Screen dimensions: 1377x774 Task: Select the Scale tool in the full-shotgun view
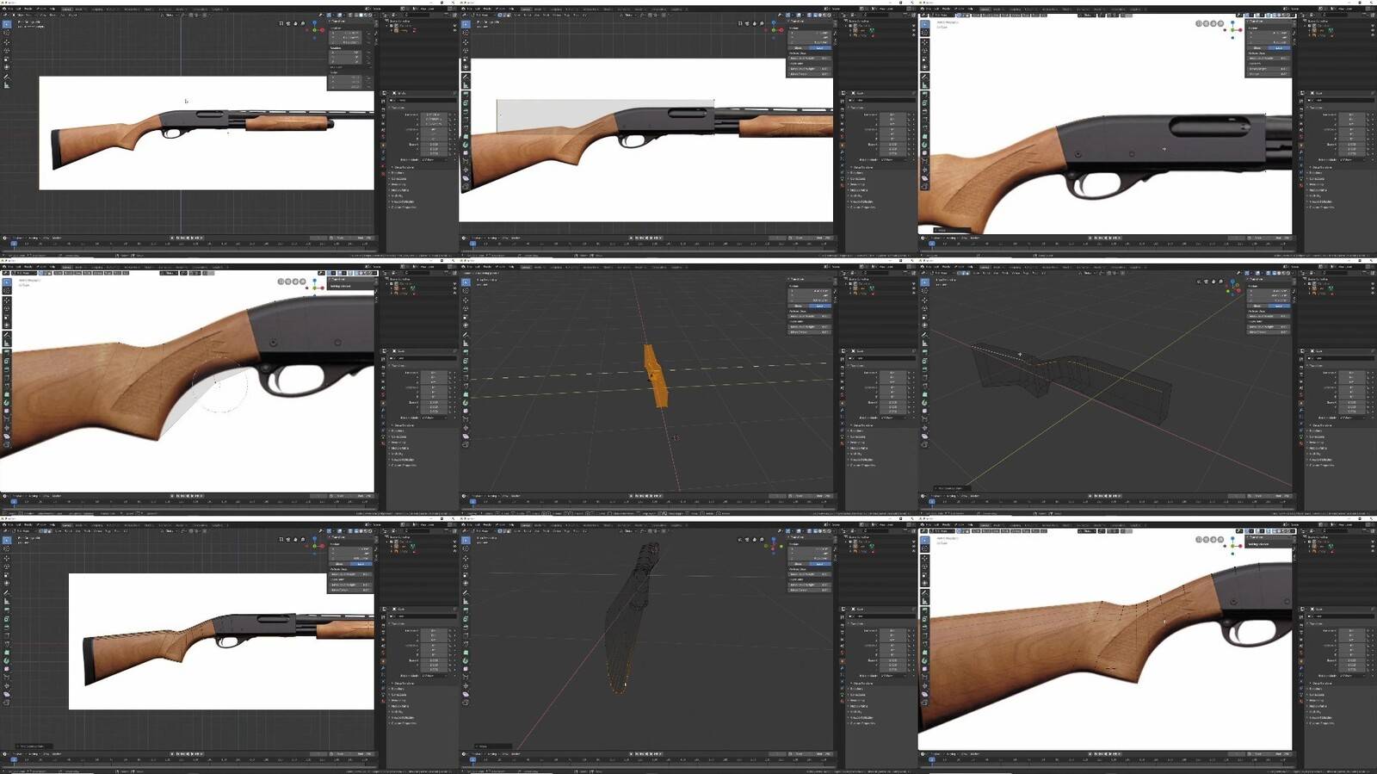[7, 59]
